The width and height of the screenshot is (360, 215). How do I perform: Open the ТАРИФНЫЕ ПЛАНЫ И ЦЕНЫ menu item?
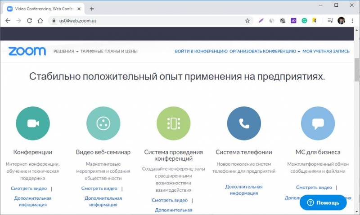point(109,51)
